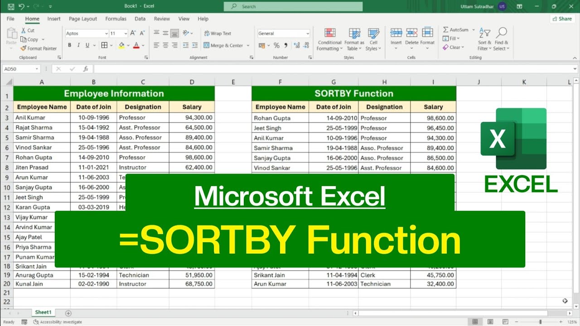The image size is (580, 326).
Task: Toggle Italic formatting
Action: coord(78,45)
